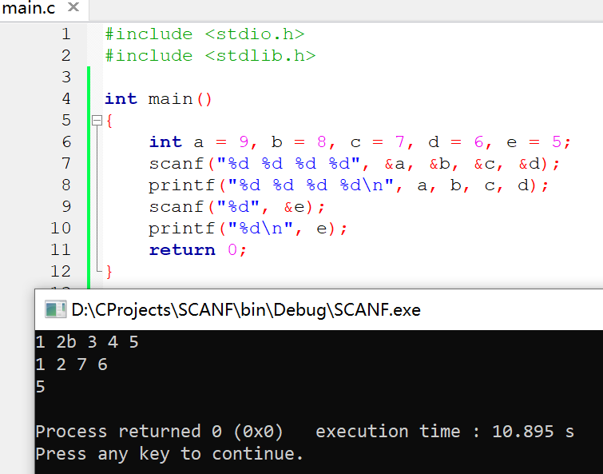The height and width of the screenshot is (474, 603).
Task: Click console input line '1 2b 3 4 5'
Action: (x=87, y=341)
